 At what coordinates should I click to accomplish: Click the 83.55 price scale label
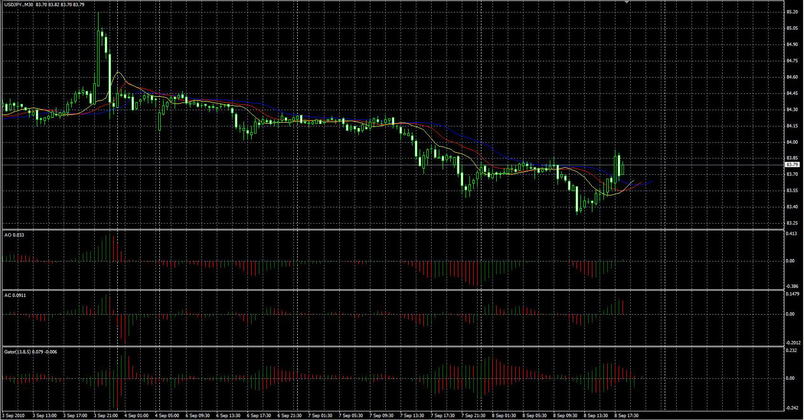[x=792, y=191]
